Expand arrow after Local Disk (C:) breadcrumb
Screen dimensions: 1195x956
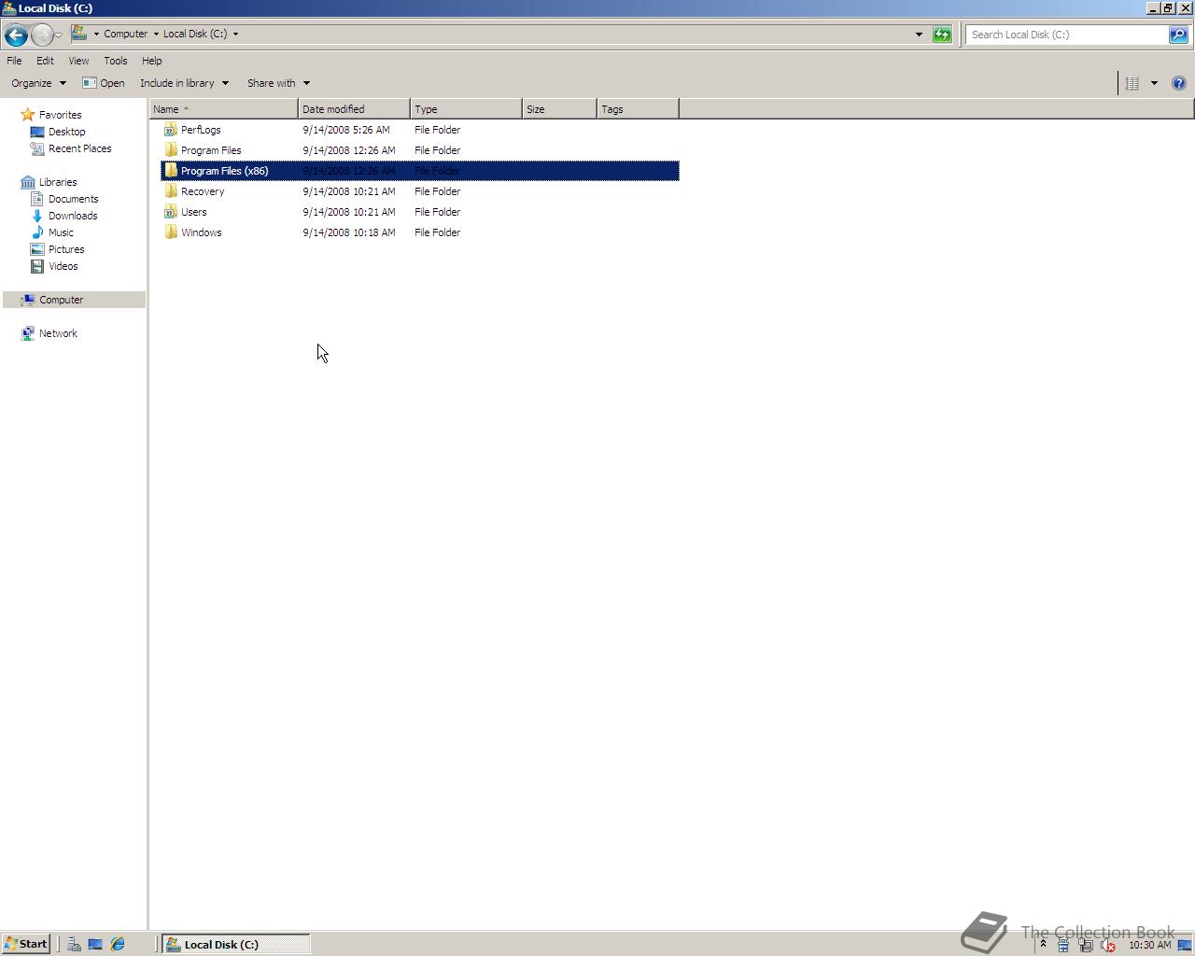coord(235,35)
